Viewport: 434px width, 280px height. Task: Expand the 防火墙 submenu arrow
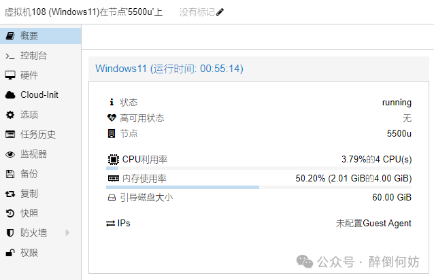pyautogui.click(x=67, y=233)
